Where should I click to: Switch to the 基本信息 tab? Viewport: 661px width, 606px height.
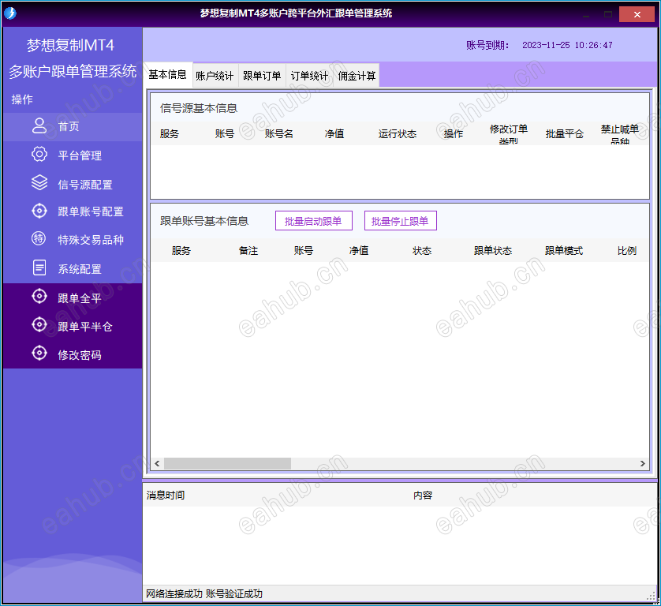[168, 75]
